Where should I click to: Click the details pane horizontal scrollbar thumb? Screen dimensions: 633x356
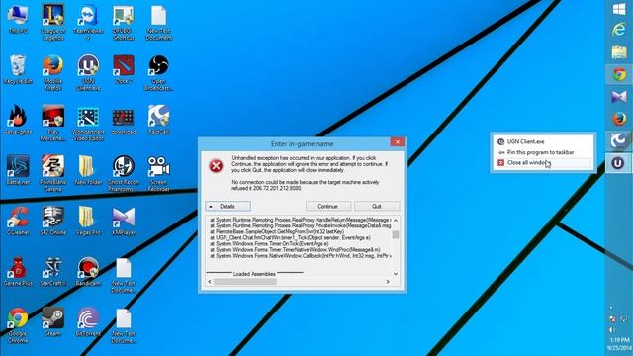pyautogui.click(x=245, y=281)
